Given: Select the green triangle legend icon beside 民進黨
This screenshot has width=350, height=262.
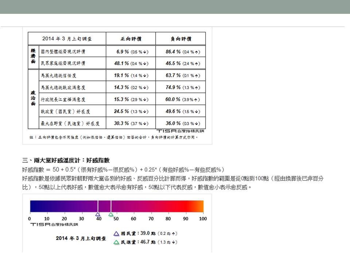Looking at the screenshot, I should [116, 242].
